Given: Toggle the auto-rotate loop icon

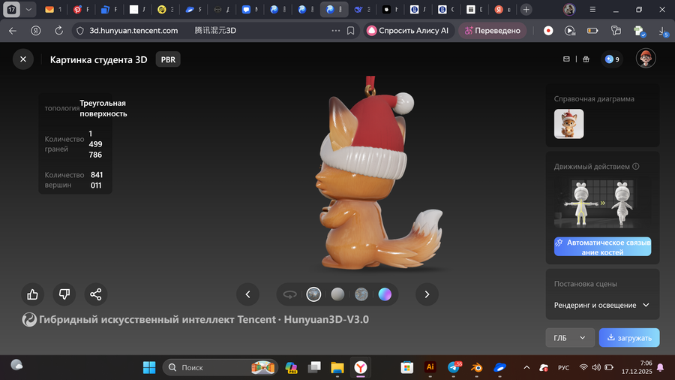Looking at the screenshot, I should [x=289, y=294].
